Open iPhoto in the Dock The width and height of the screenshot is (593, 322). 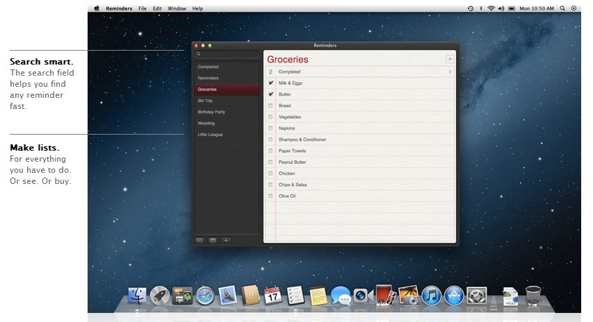click(x=409, y=295)
